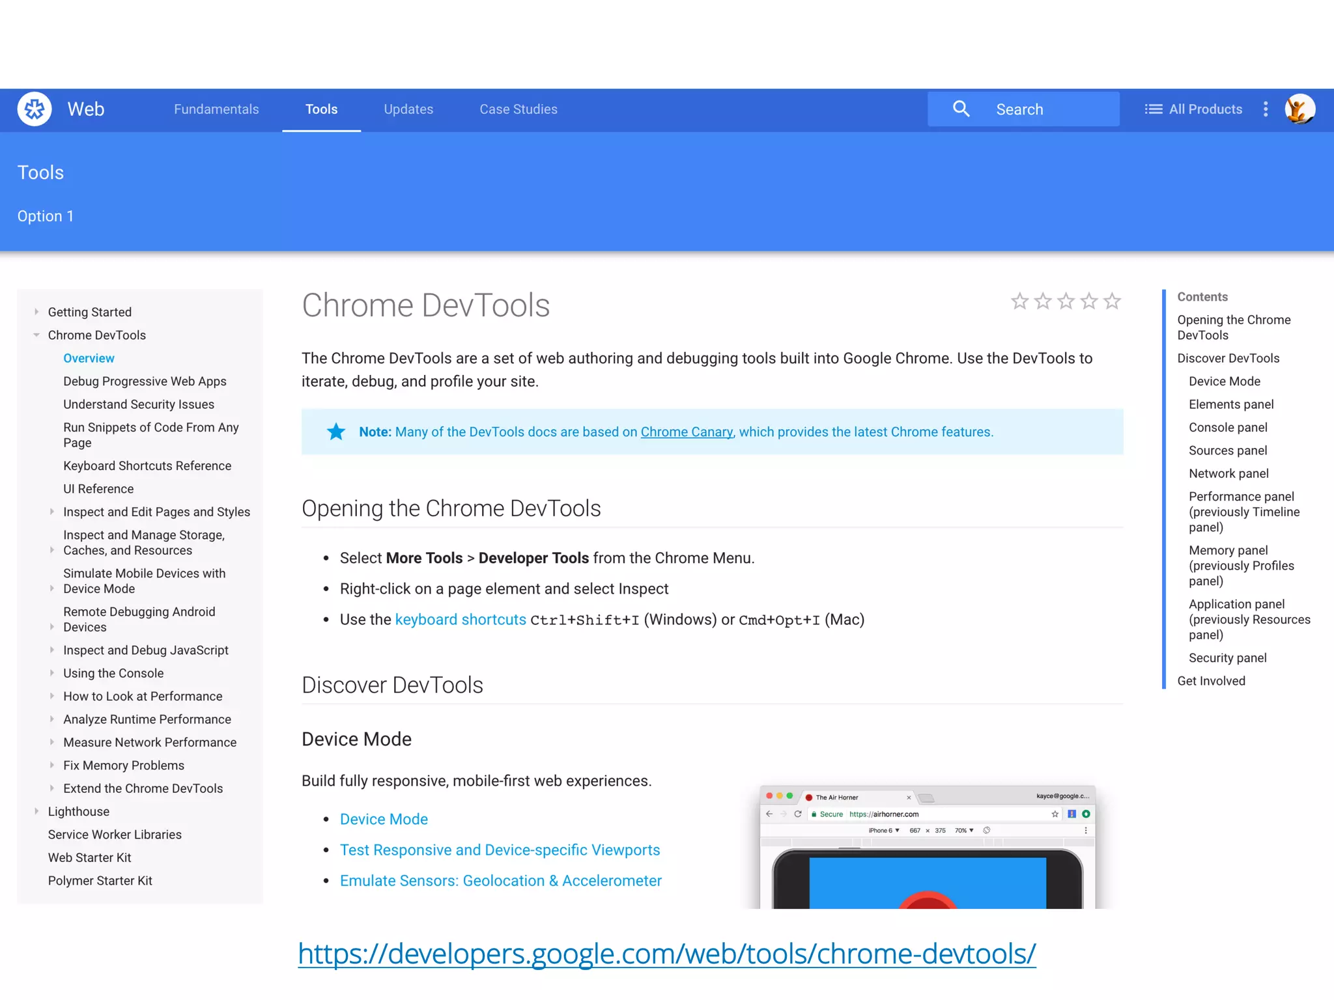Open the Fundamentals tab
This screenshot has height=1000, width=1334.
tap(216, 109)
